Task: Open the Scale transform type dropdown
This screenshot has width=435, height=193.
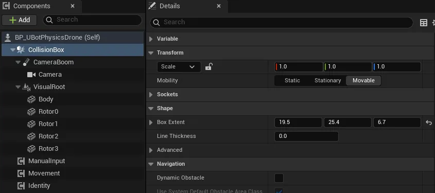Action: click(x=179, y=67)
